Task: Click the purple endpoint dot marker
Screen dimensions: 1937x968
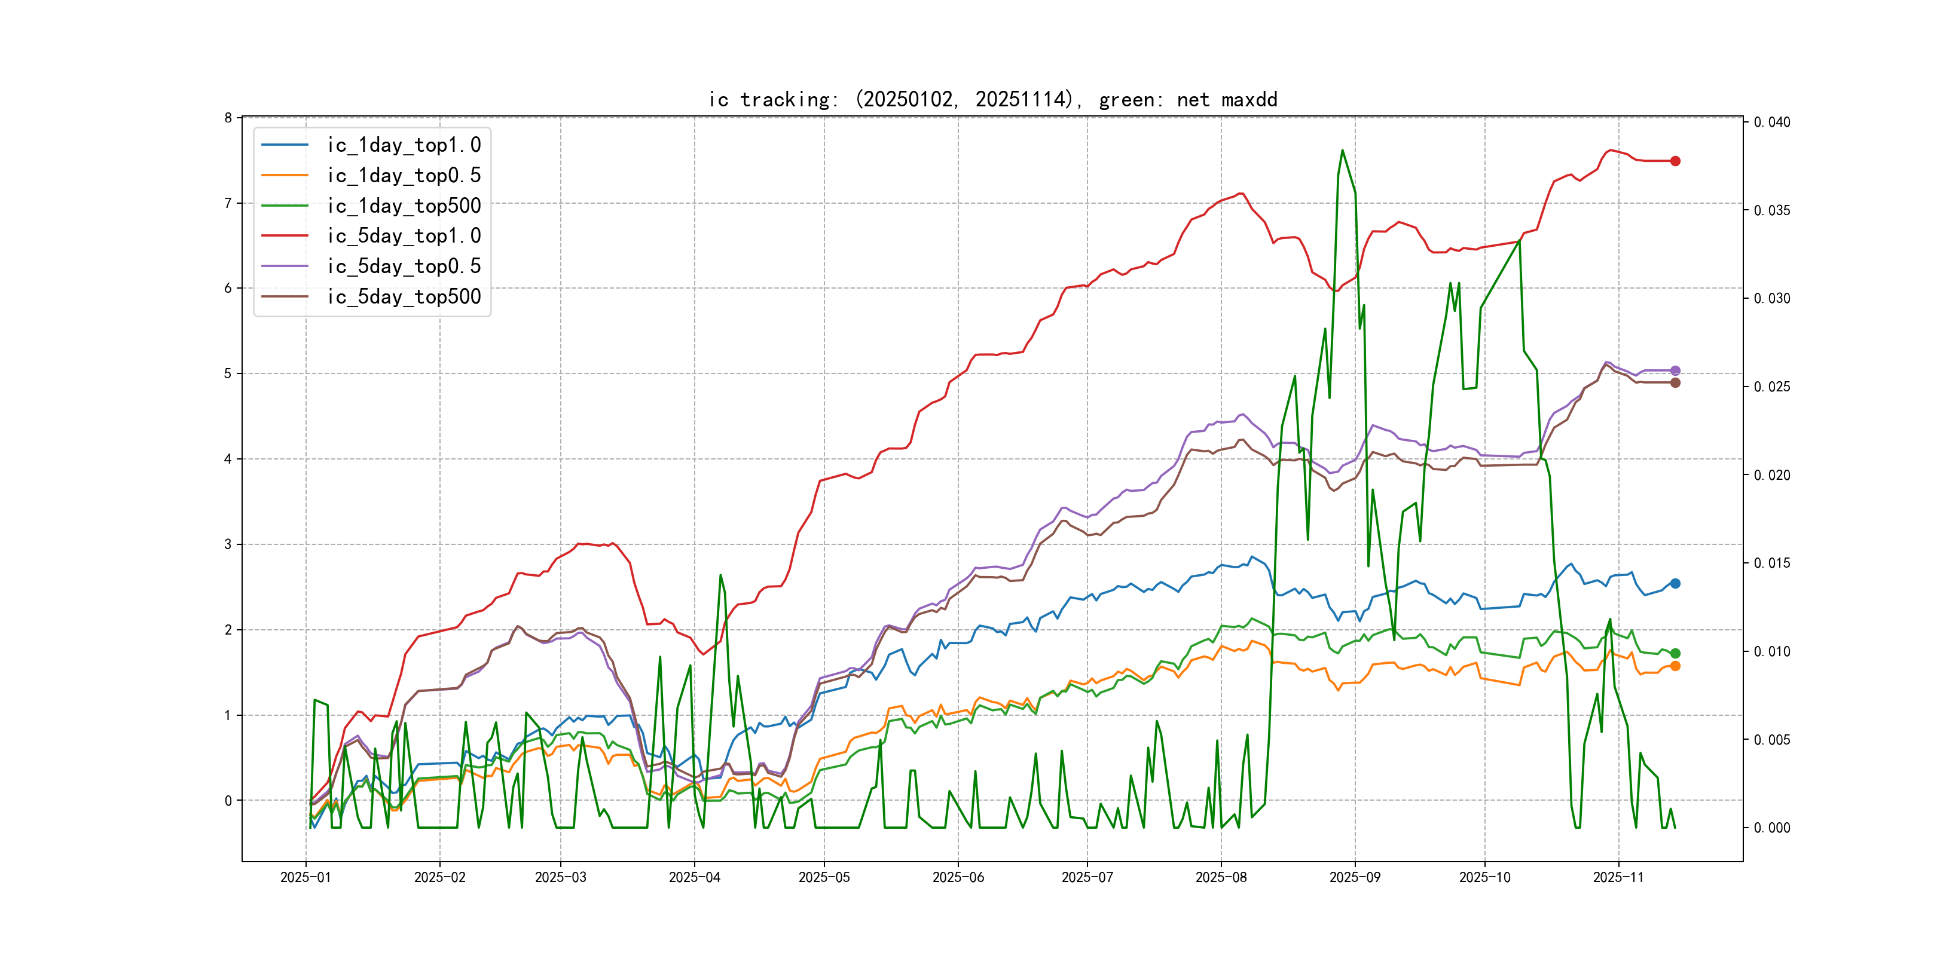Action: pos(1675,370)
